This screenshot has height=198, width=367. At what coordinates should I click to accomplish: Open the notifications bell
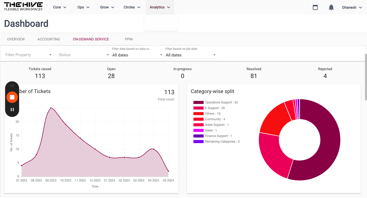(331, 7)
